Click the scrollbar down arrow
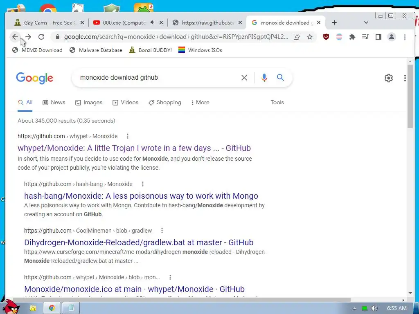 click(410, 293)
